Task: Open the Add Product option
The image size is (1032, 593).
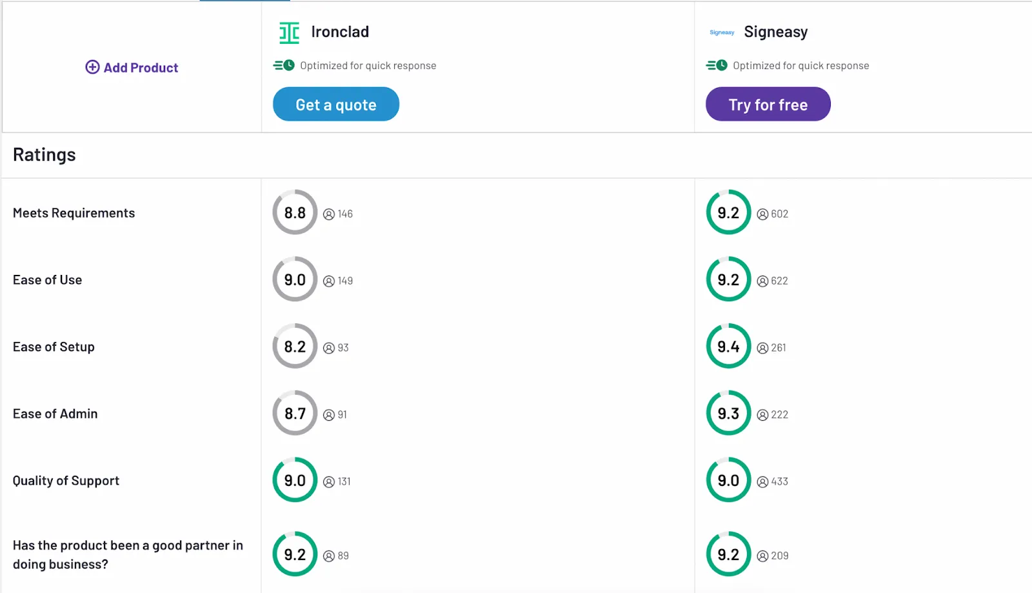Action: (x=131, y=67)
